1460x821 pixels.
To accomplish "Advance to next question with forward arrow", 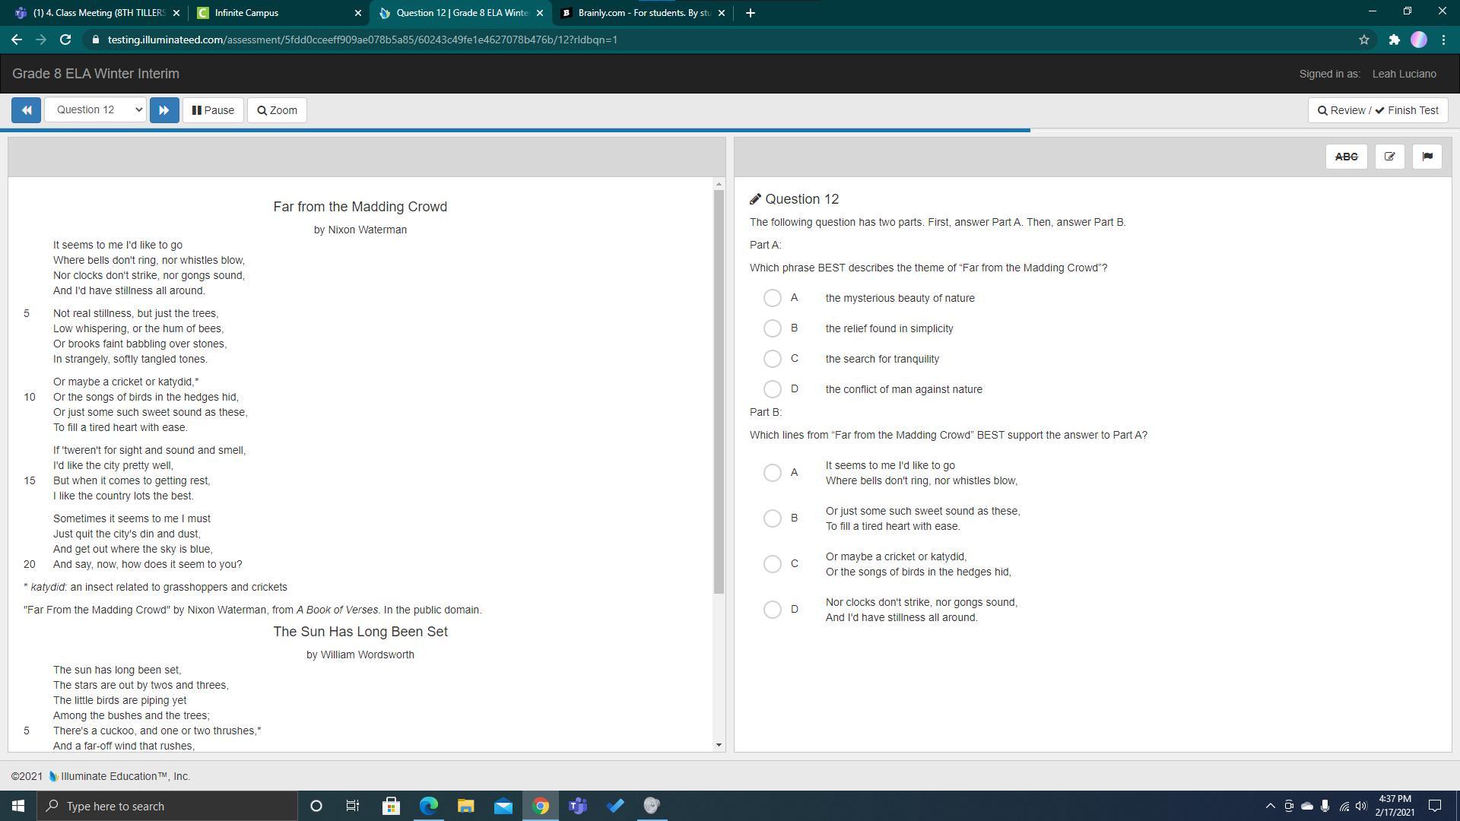I will tap(163, 110).
